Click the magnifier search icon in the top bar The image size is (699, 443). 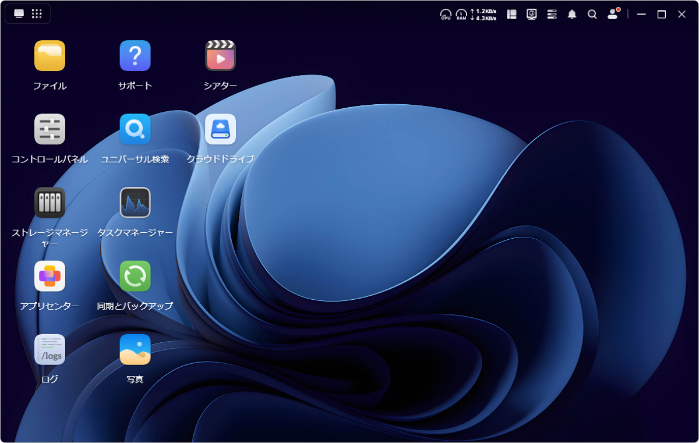pyautogui.click(x=592, y=15)
